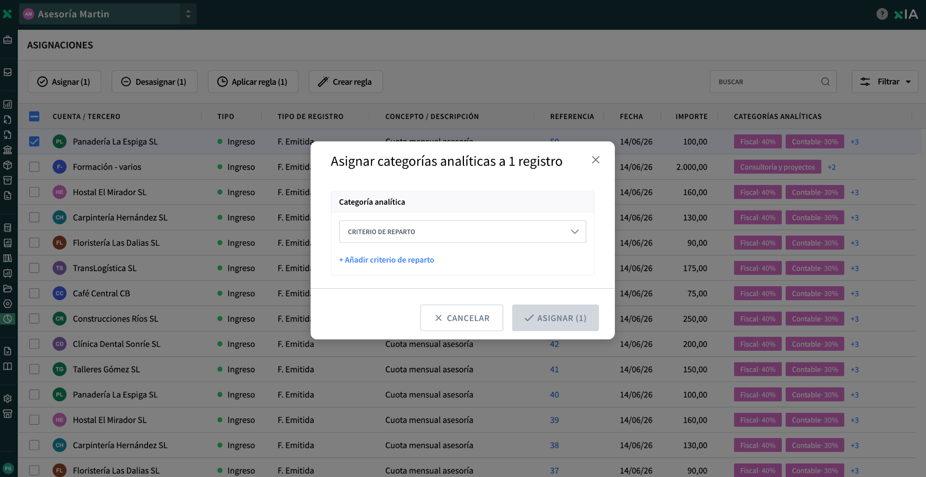Open the inbox tray icon in sidebar
The height and width of the screenshot is (477, 926).
(x=8, y=72)
